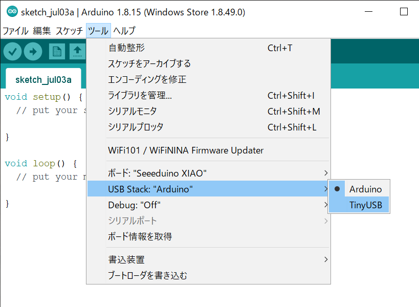Open the USB Stack: "Arduino" submenu entry
The image size is (419, 307).
pos(208,189)
